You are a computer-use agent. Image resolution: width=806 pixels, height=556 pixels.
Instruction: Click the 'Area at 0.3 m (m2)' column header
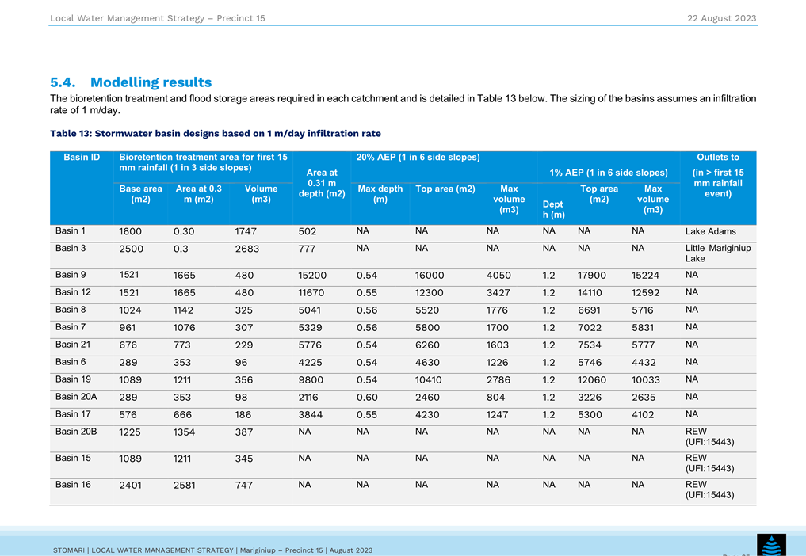coord(198,194)
